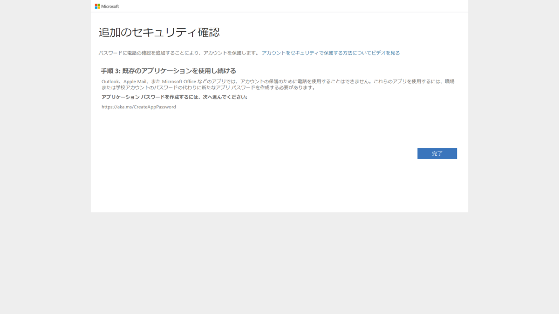Click the 手順 3: 既存のアプリケーションを使用し続ける heading
Screen dimensions: 559x314
click(x=169, y=71)
